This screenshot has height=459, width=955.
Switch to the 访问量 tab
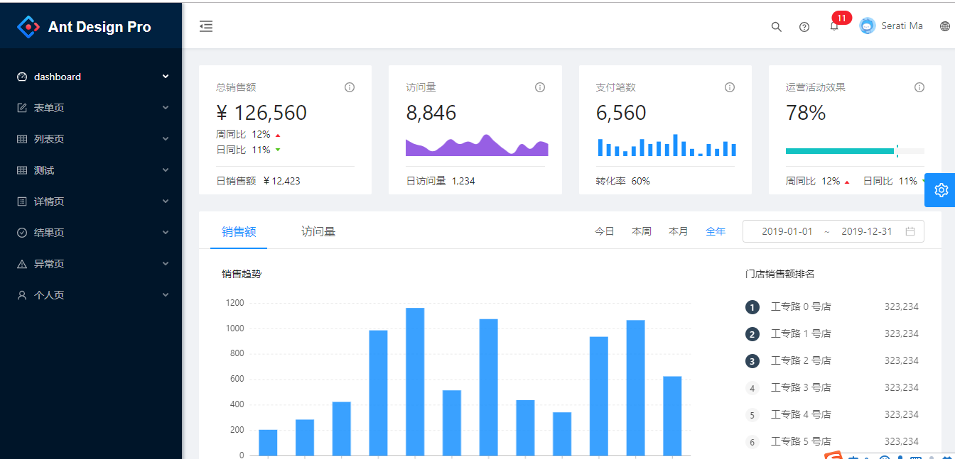coord(318,231)
